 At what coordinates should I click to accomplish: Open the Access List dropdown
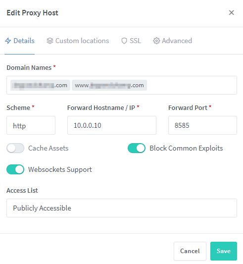coord(122,208)
